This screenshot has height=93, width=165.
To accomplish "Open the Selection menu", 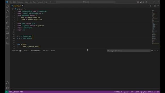I will coord(20,2).
